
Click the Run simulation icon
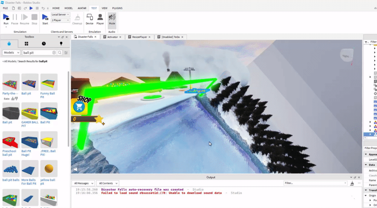6,17
